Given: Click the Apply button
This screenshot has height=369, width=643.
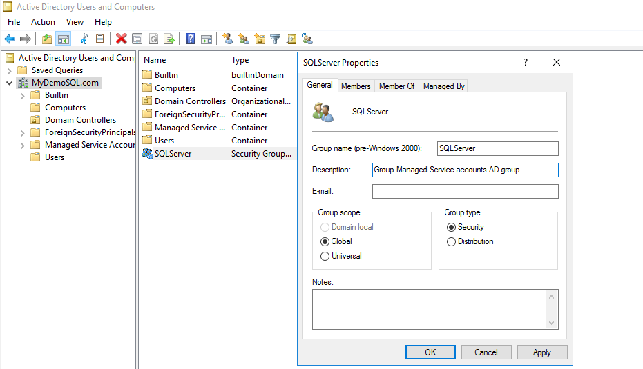Looking at the screenshot, I should pyautogui.click(x=541, y=352).
